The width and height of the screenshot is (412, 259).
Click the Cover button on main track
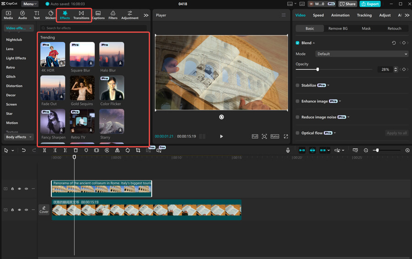pyautogui.click(x=44, y=210)
